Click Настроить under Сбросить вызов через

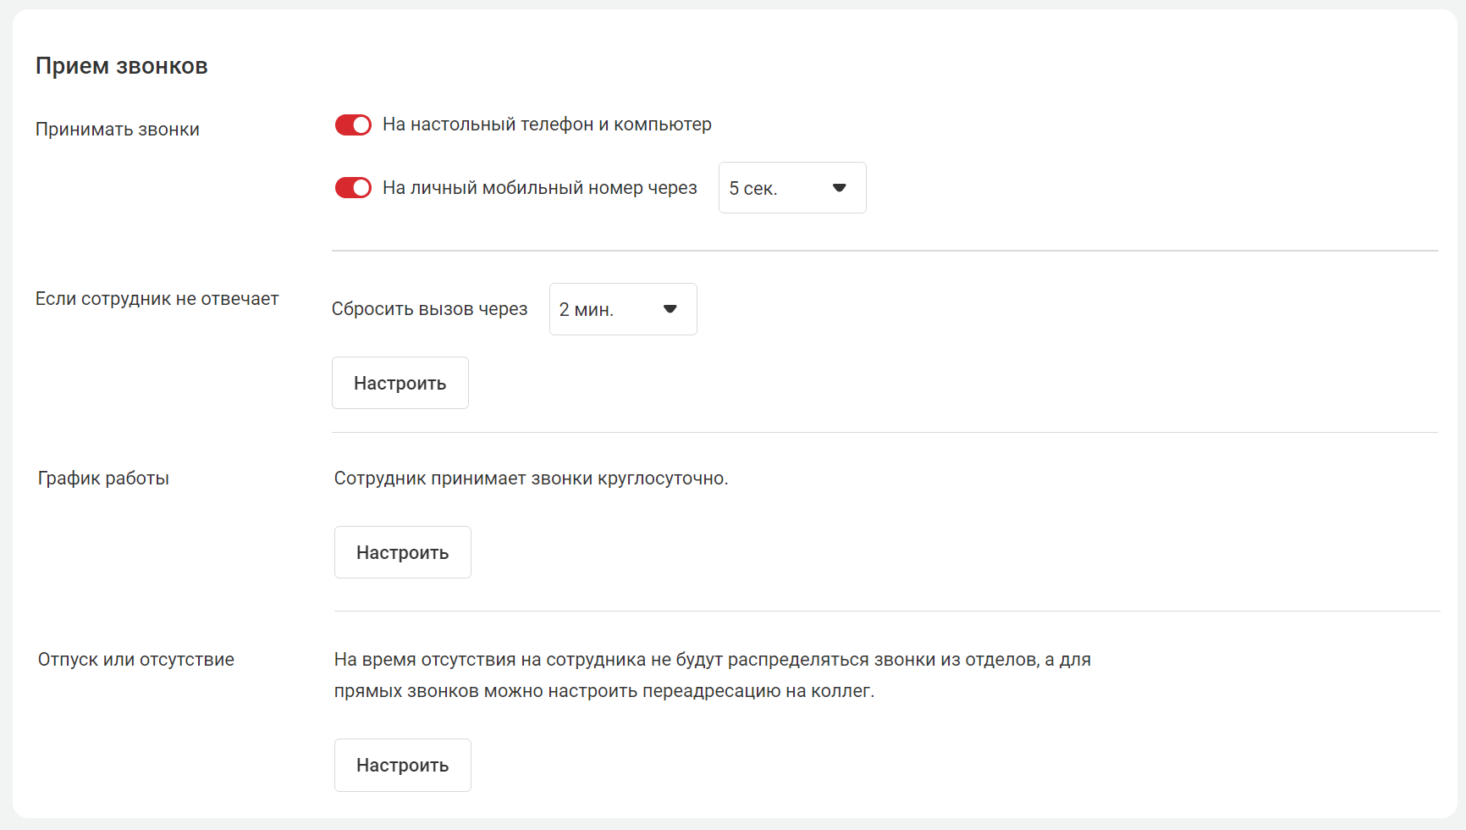[x=400, y=383]
